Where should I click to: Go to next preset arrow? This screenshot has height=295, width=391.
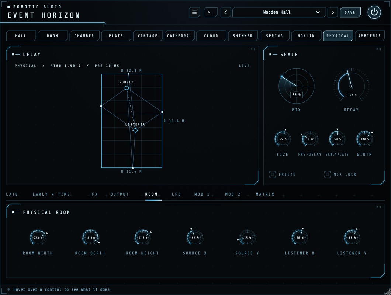[x=332, y=12]
